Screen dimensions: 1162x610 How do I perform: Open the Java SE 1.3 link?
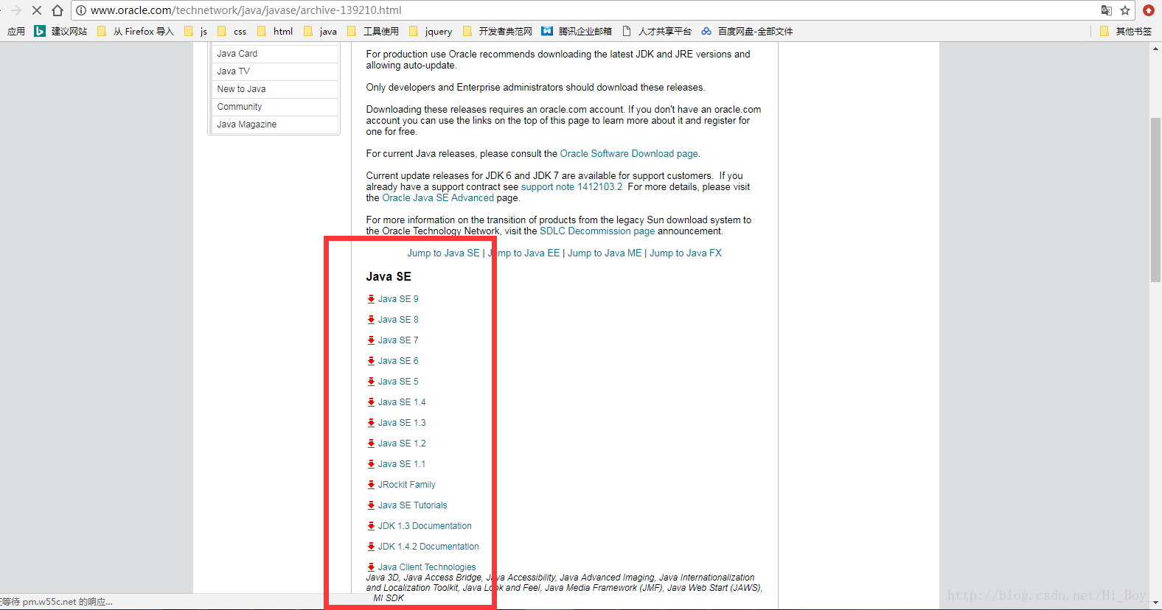click(x=402, y=423)
